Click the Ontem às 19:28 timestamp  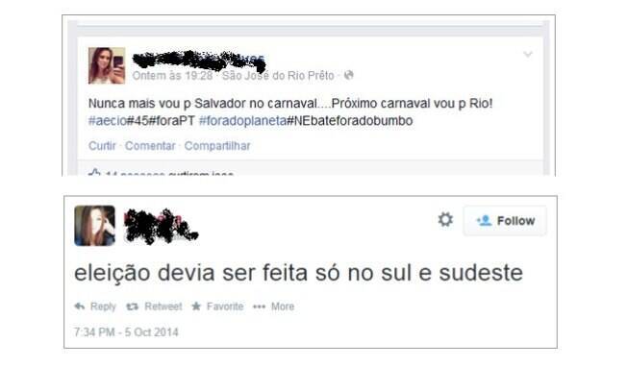[x=172, y=76]
